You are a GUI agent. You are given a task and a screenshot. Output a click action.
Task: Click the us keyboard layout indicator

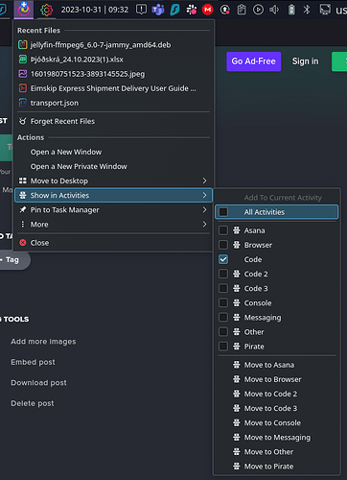point(341,11)
